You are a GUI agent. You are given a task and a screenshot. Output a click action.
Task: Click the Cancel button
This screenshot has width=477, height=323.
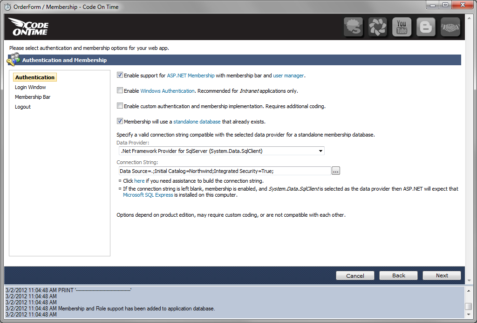point(355,275)
